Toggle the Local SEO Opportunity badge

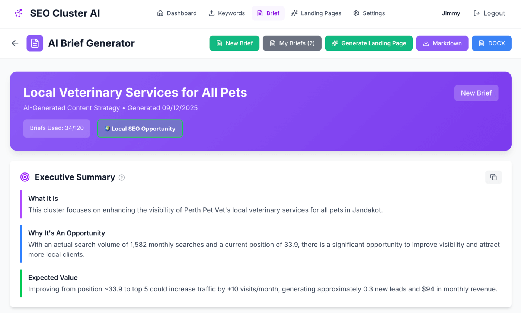click(x=140, y=129)
